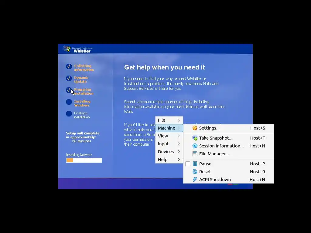Click the Installing Network progress bar
Viewport: 311px width, 233px height.
(84, 160)
